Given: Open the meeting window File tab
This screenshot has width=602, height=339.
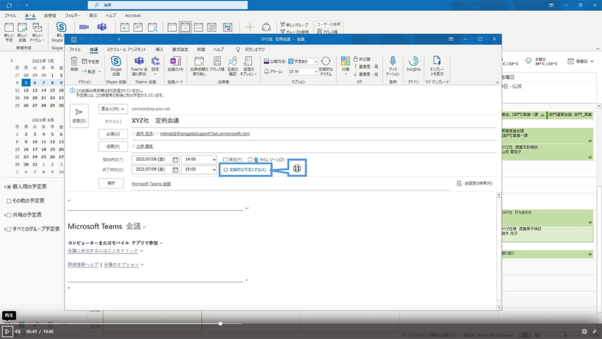Looking at the screenshot, I should point(75,49).
